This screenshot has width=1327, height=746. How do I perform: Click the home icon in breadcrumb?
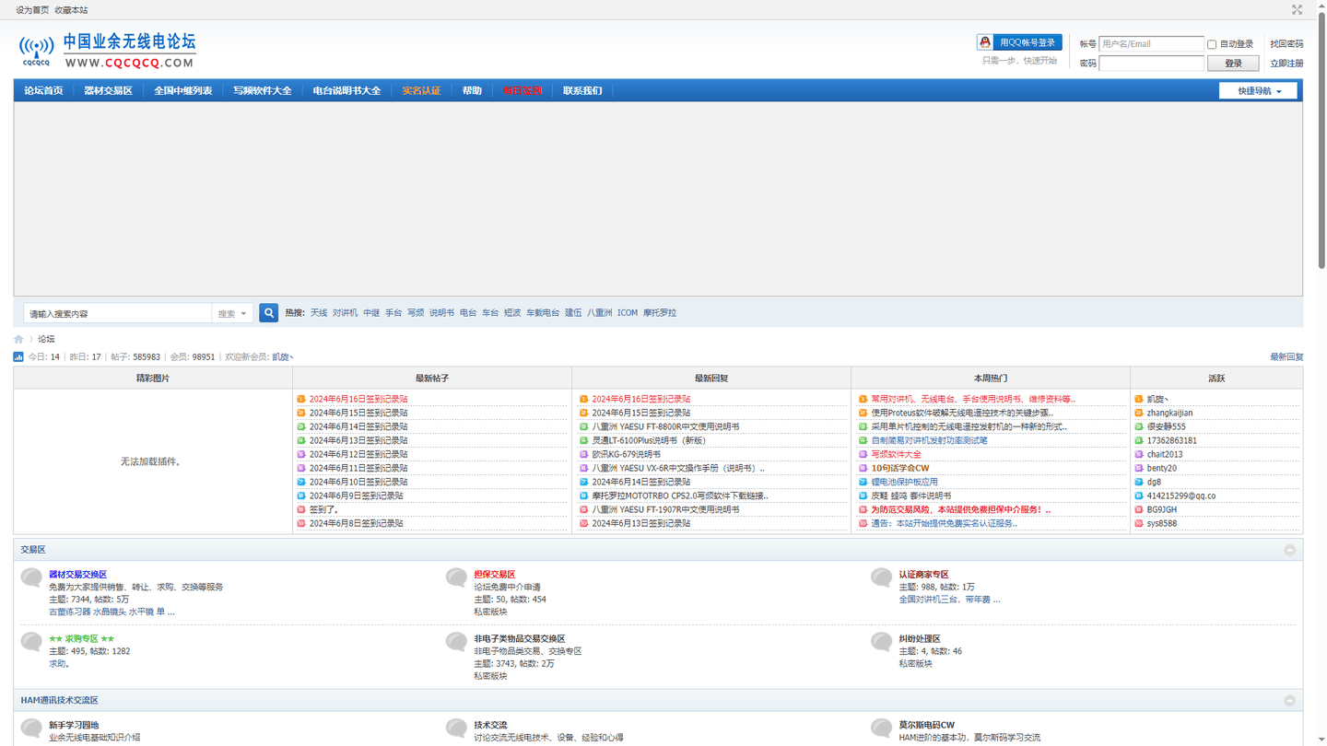(18, 339)
